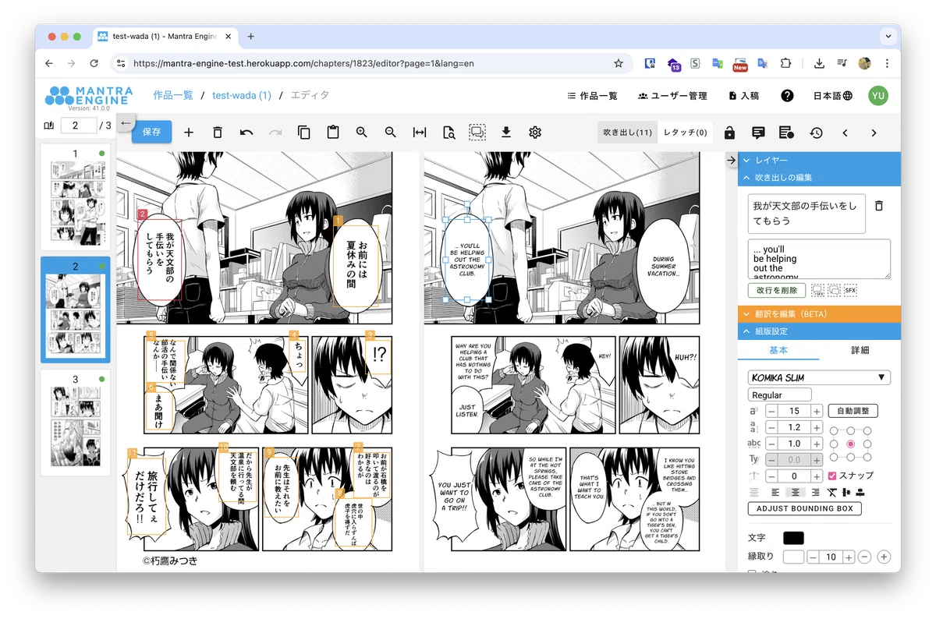Open the comments icon in toolbar
The height and width of the screenshot is (619, 936).
click(x=758, y=133)
